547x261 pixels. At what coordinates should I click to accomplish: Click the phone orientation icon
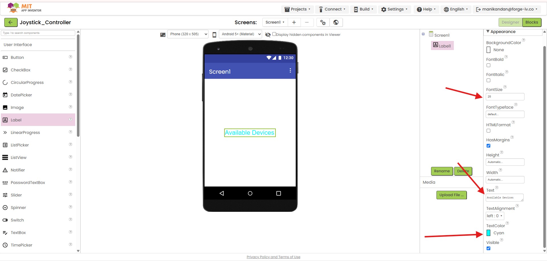[x=214, y=34]
